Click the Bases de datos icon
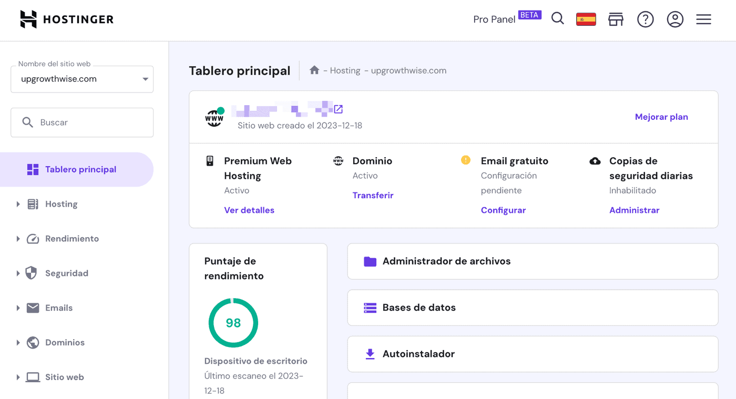The width and height of the screenshot is (736, 399). click(x=370, y=308)
